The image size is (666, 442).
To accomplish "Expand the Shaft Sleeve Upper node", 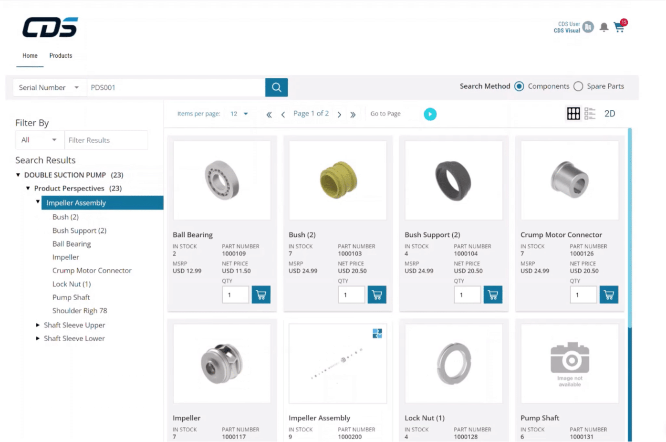I will pos(38,325).
